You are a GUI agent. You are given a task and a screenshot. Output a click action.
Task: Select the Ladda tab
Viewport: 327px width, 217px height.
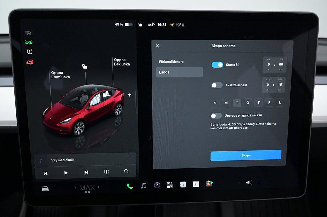[179, 72]
